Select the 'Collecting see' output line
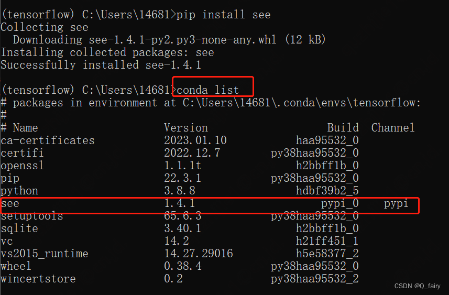 pyautogui.click(x=45, y=27)
